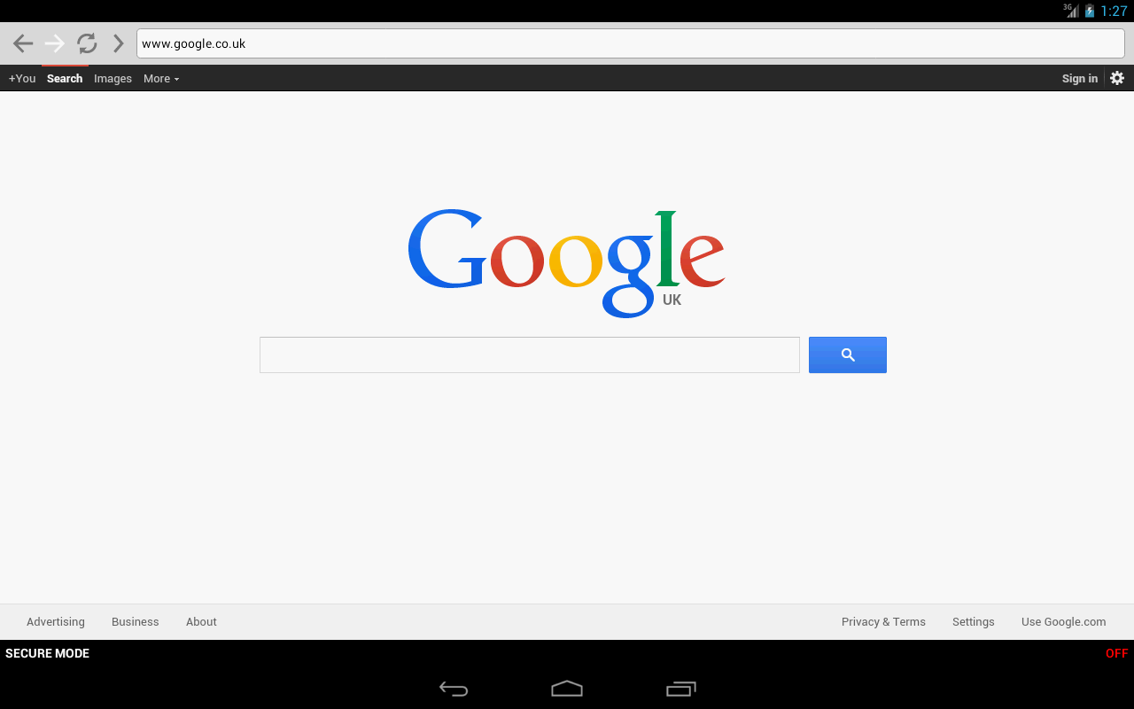Tap the Android home navigation button
The image size is (1134, 709).
click(x=567, y=689)
